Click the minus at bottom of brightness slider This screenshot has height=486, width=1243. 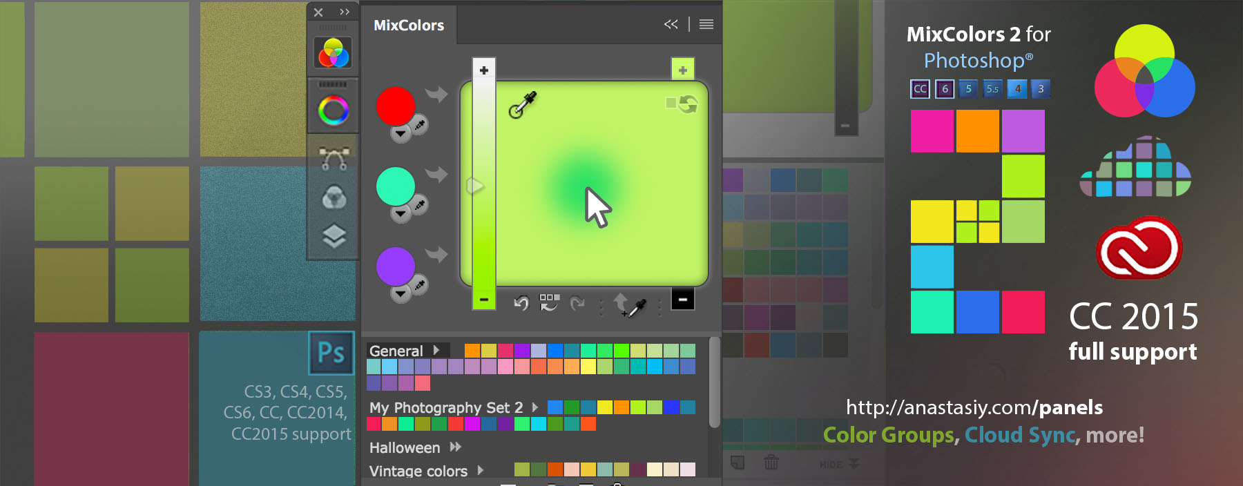484,300
